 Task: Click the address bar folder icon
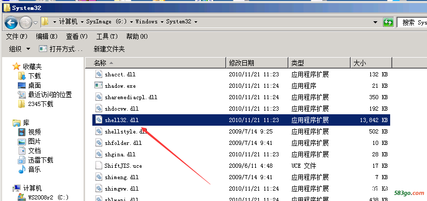[46, 21]
